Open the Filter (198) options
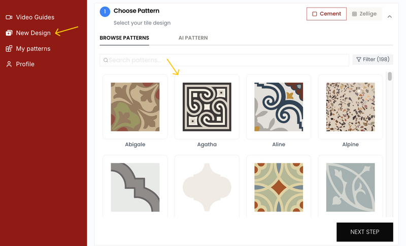The height and width of the screenshot is (246, 406). (373, 59)
